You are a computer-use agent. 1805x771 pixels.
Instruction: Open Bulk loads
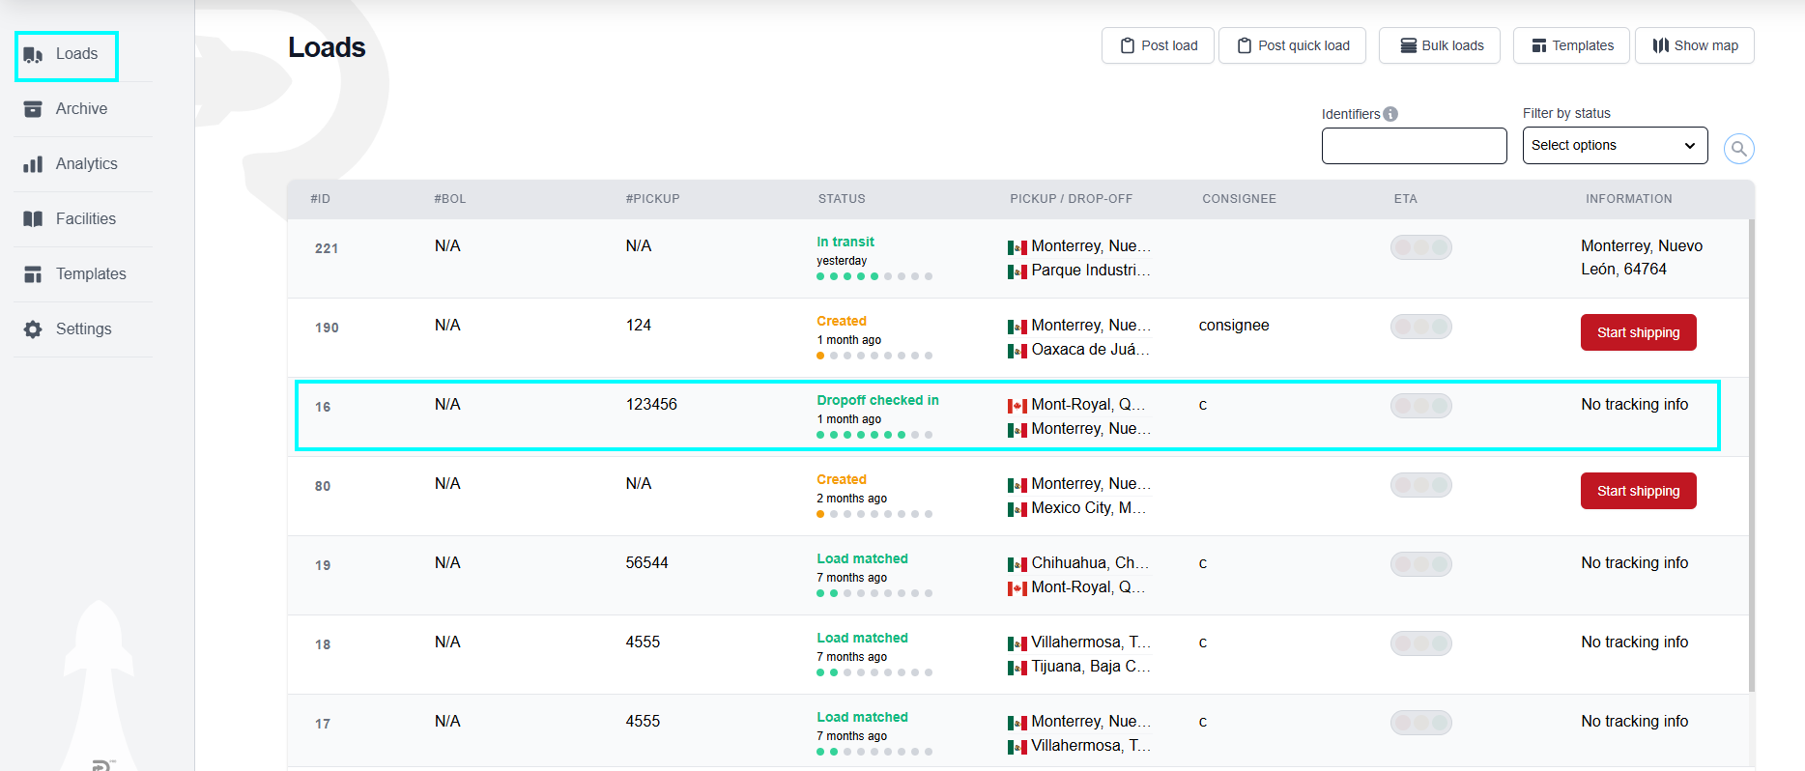click(x=1440, y=45)
